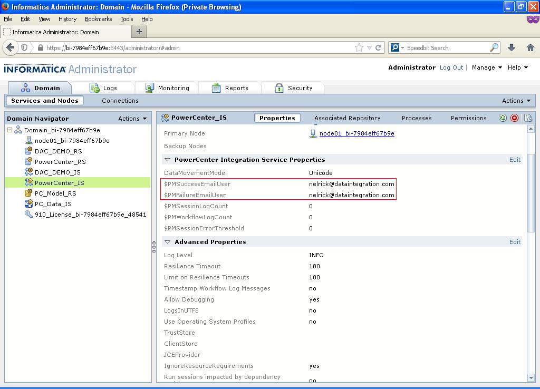The width and height of the screenshot is (540, 389).
Task: Click the Security tab padlock icon
Action: 279,88
